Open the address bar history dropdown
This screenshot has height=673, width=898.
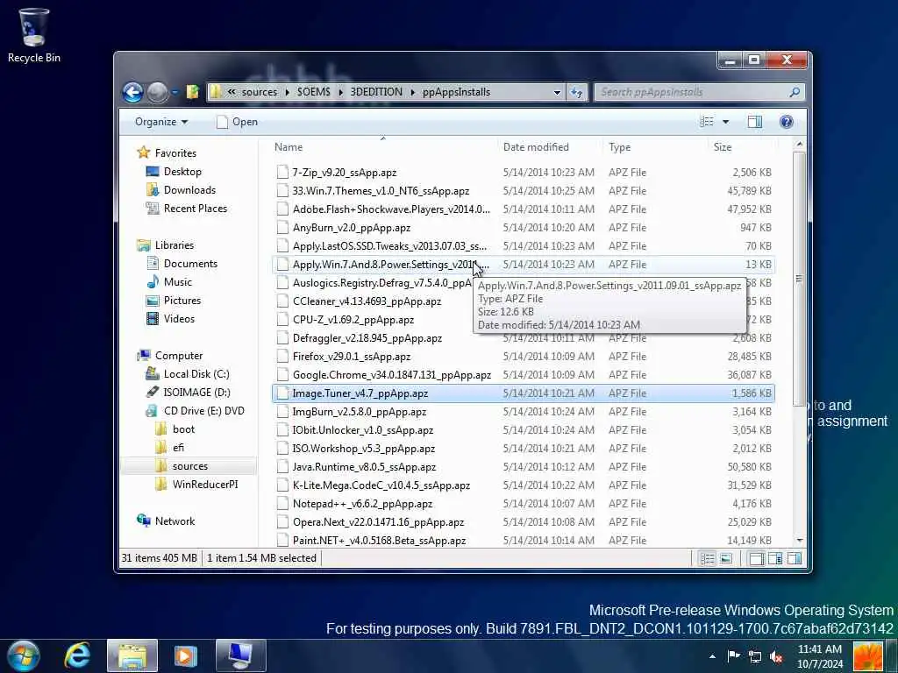[557, 92]
